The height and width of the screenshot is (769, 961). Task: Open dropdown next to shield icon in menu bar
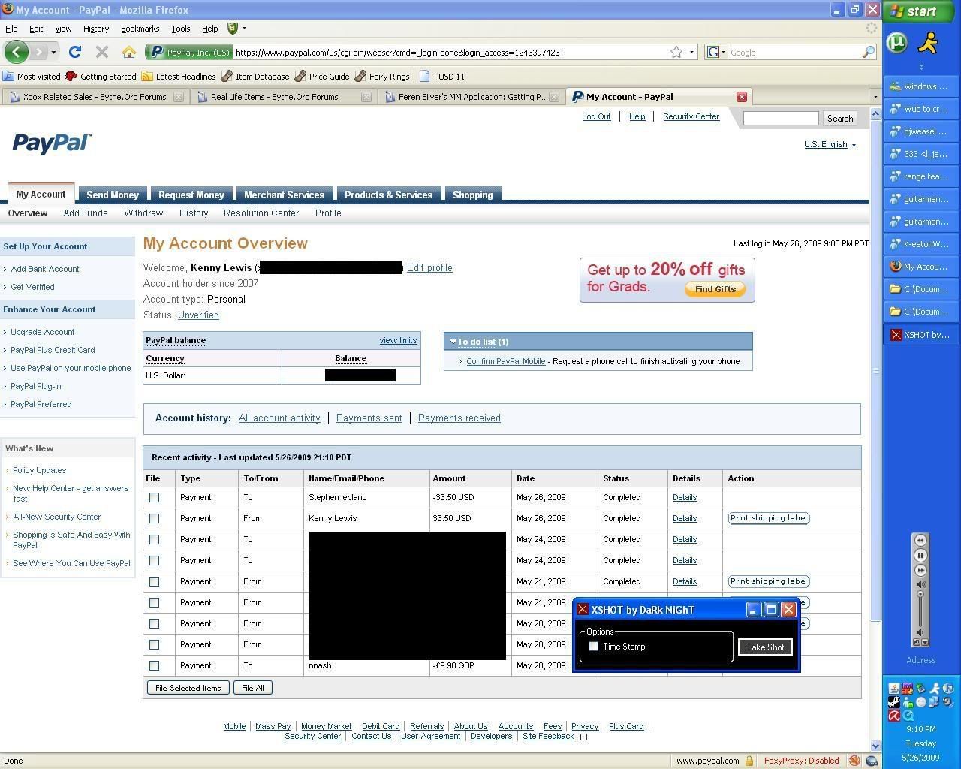coord(244,29)
